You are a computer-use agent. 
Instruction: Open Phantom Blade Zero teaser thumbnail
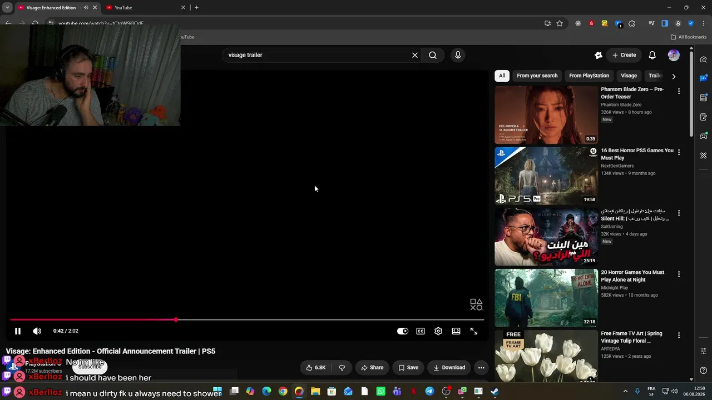tap(546, 115)
